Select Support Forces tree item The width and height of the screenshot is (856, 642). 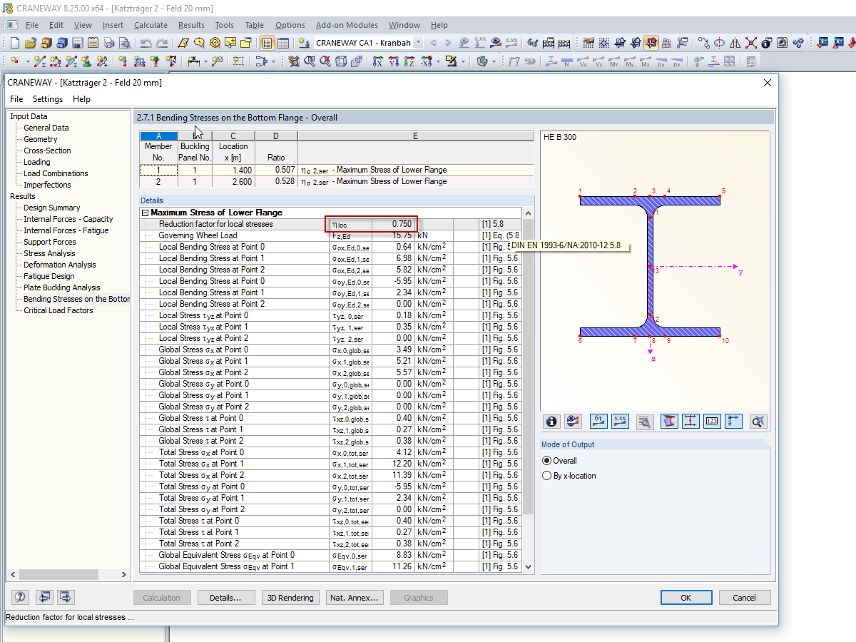tap(50, 242)
